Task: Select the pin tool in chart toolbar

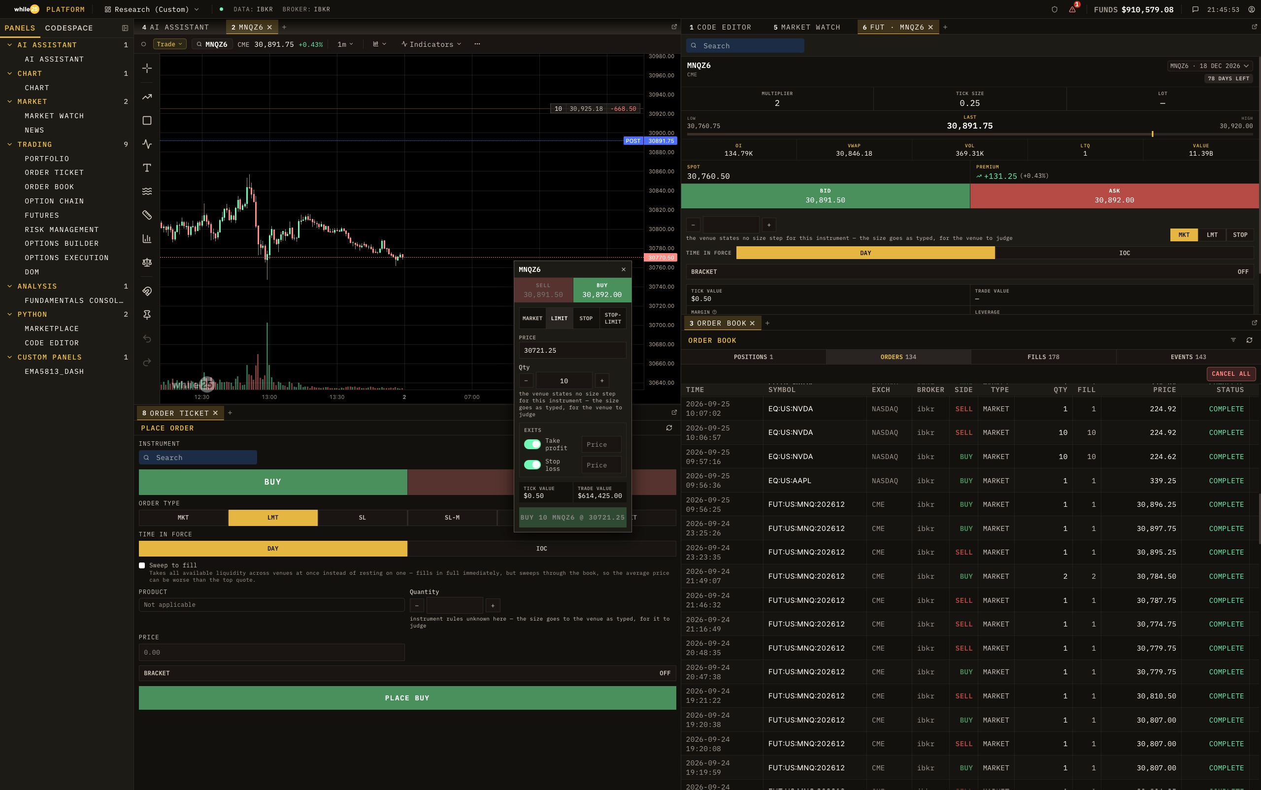Action: (147, 315)
